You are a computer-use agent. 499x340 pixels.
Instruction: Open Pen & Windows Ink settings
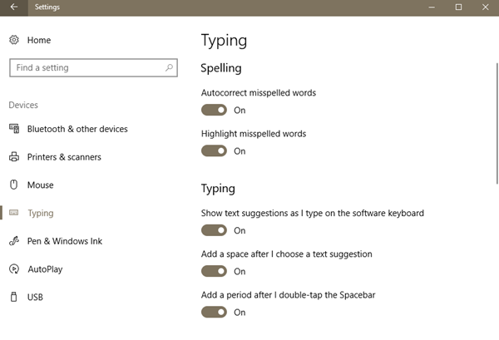65,241
